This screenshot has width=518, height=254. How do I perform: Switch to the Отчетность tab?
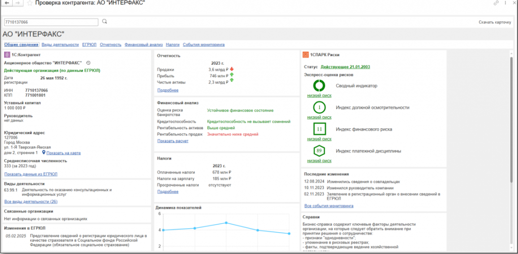[111, 44]
